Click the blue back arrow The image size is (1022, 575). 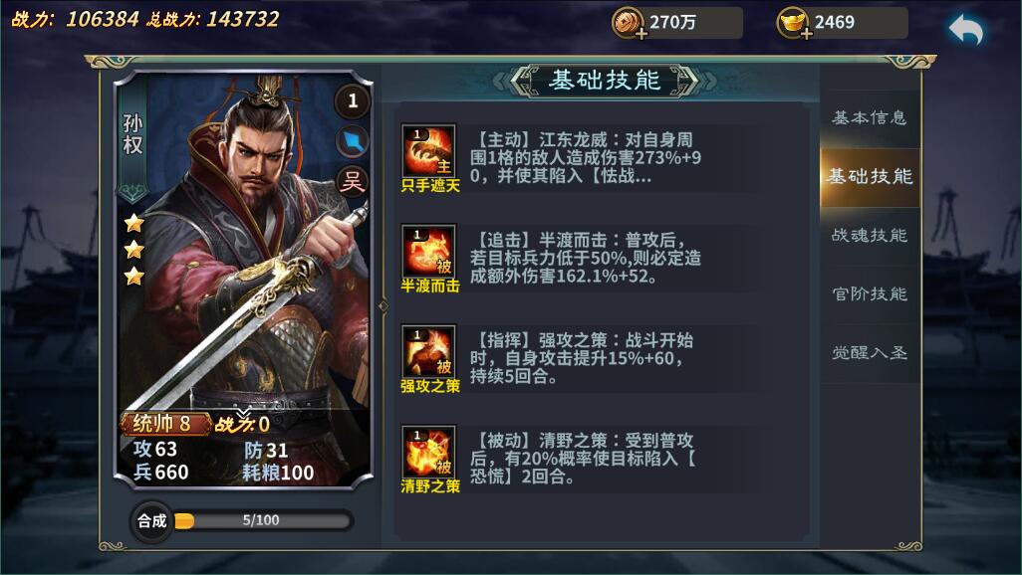tap(965, 30)
